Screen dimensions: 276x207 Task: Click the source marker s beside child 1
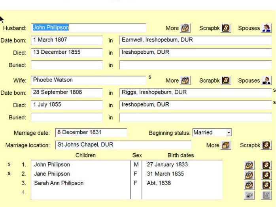[x=9, y=164]
